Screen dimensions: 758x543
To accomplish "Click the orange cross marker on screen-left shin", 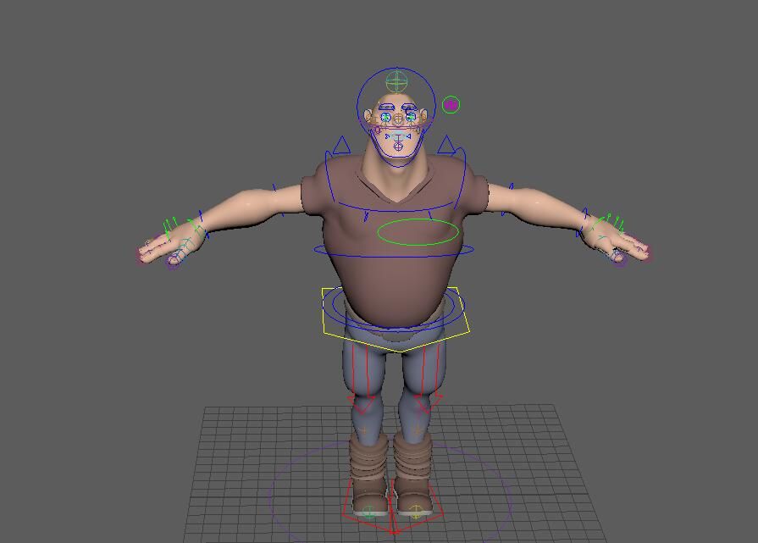I will pyautogui.click(x=364, y=429).
